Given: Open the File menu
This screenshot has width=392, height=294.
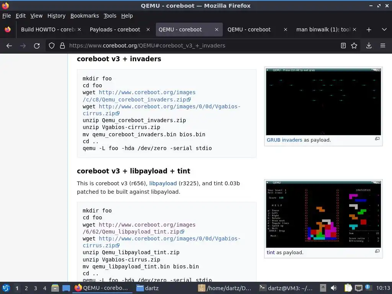Looking at the screenshot, I should (7, 16).
